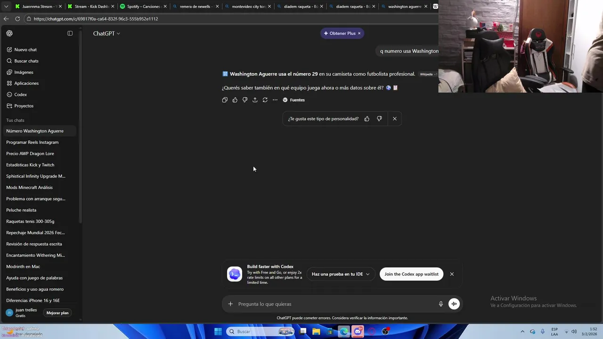Close the Codex promotion banner
This screenshot has width=603, height=339.
pos(452,274)
